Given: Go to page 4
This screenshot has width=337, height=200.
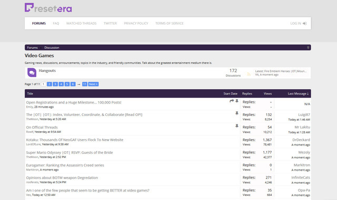Looking at the screenshot, I should pos(61,84).
